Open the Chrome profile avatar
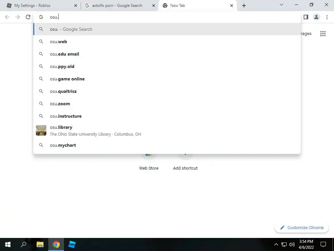The width and height of the screenshot is (334, 251). pos(316,17)
